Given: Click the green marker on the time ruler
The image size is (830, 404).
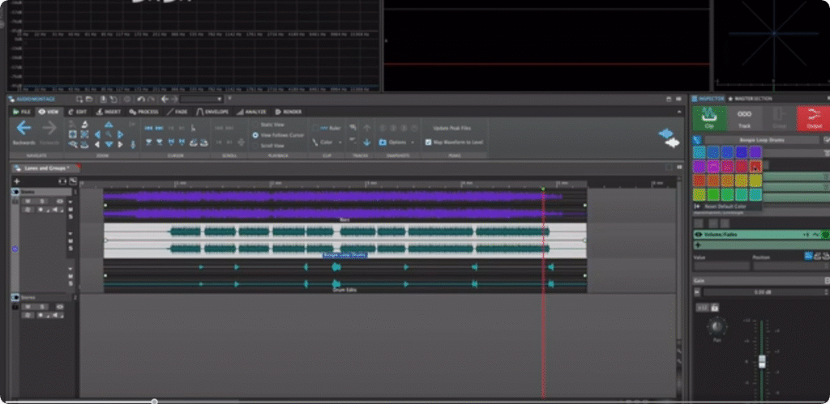Looking at the screenshot, I should click(543, 189).
